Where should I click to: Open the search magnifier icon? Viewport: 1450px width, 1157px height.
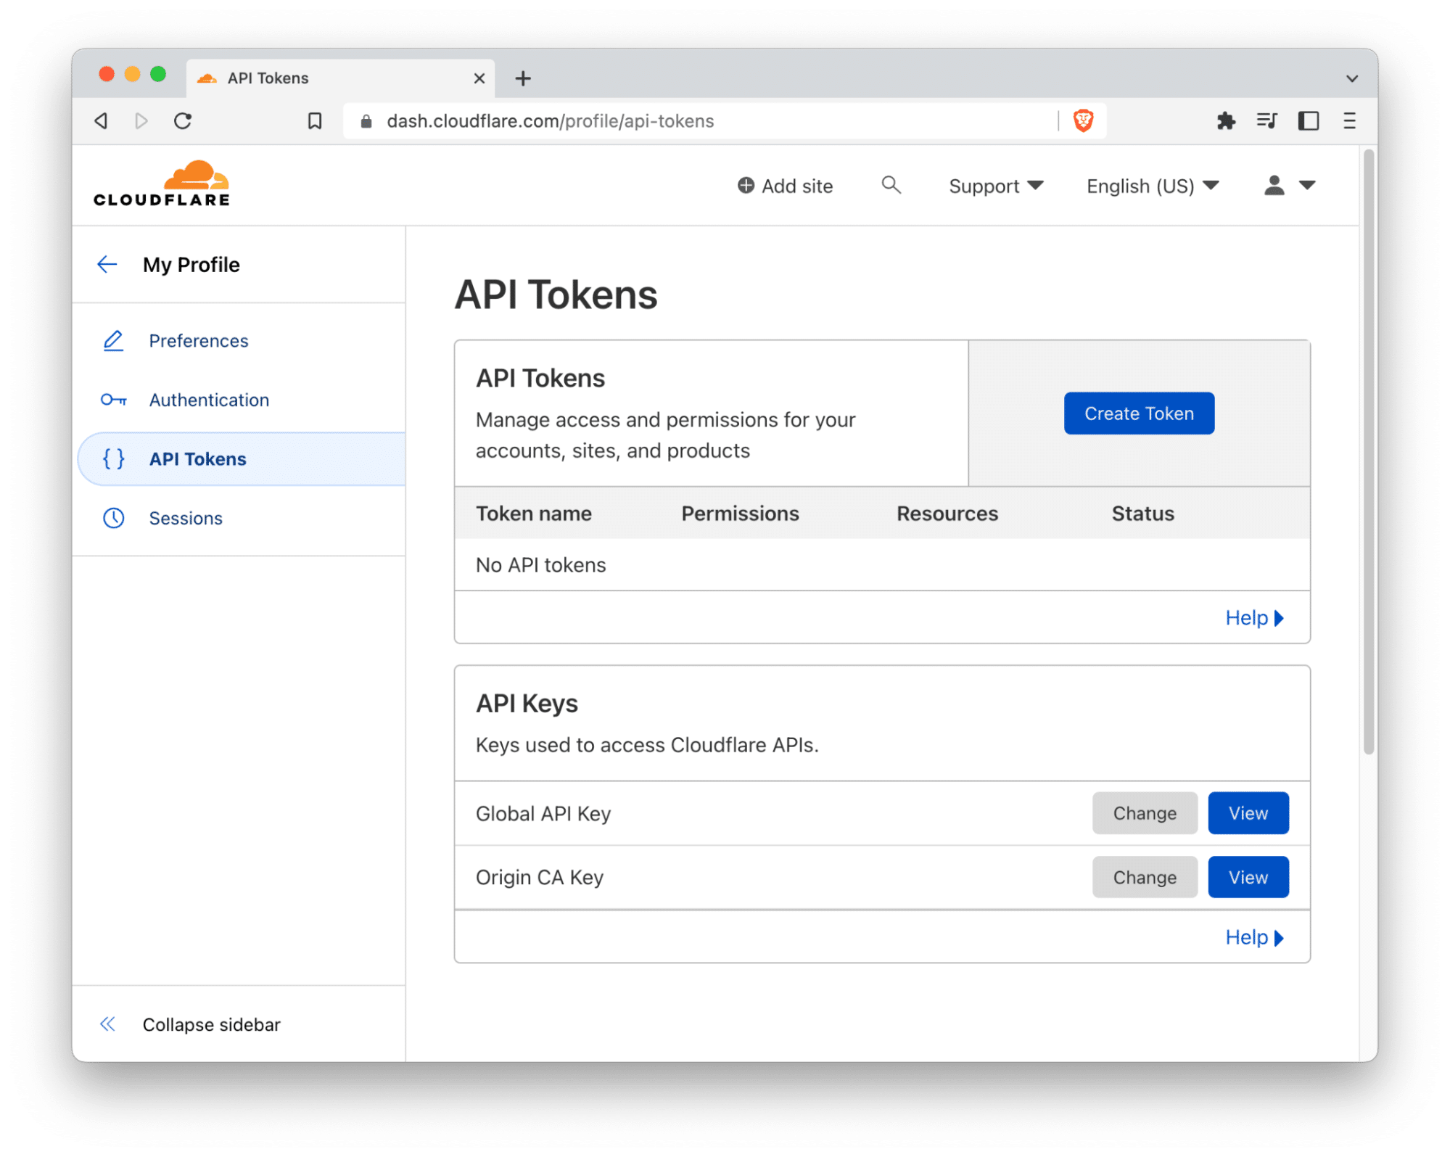pos(891,186)
